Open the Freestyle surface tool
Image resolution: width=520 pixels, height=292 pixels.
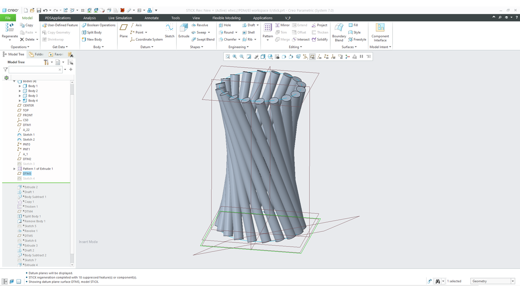pos(357,40)
